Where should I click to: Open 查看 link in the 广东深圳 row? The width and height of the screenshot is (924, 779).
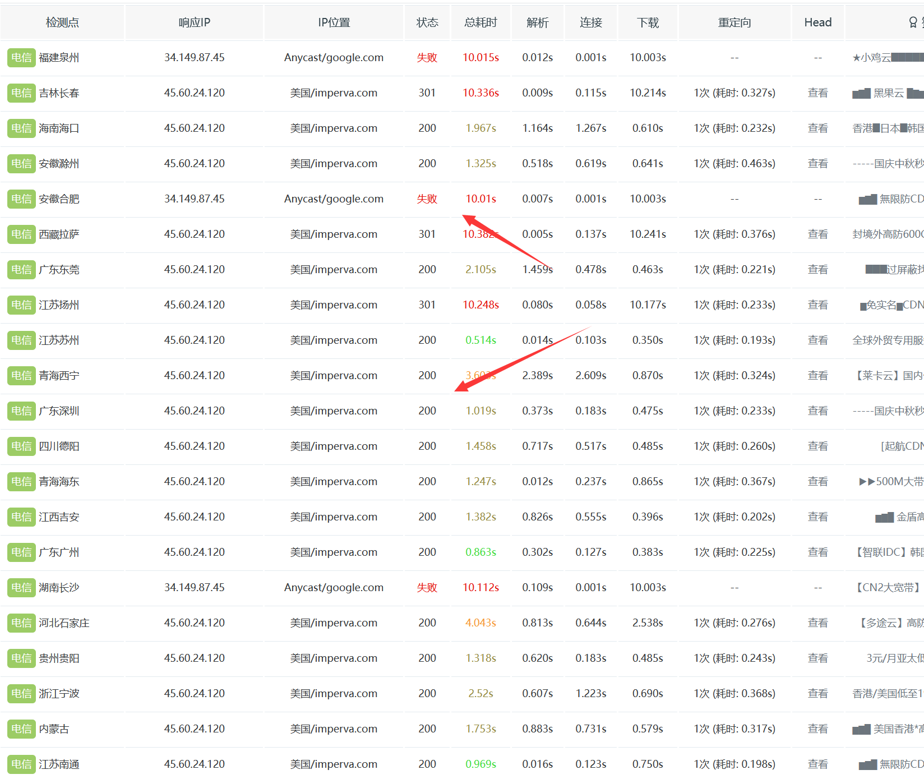coord(817,411)
